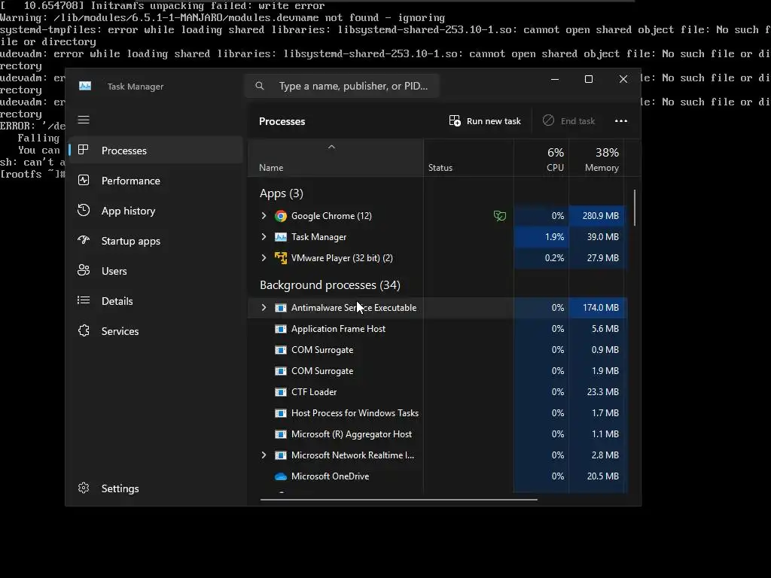
Task: Expand the Task Manager process group
Action: coord(264,237)
